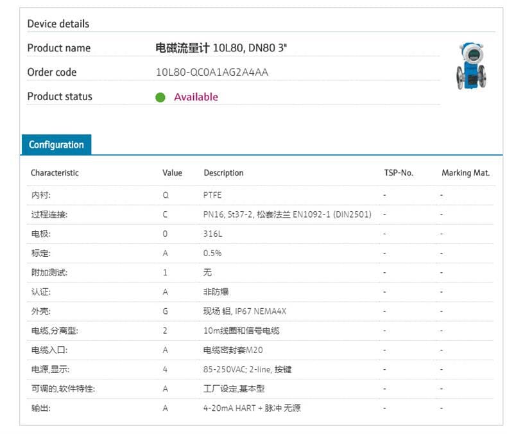
Task: Click the Available status text
Action: click(x=196, y=97)
